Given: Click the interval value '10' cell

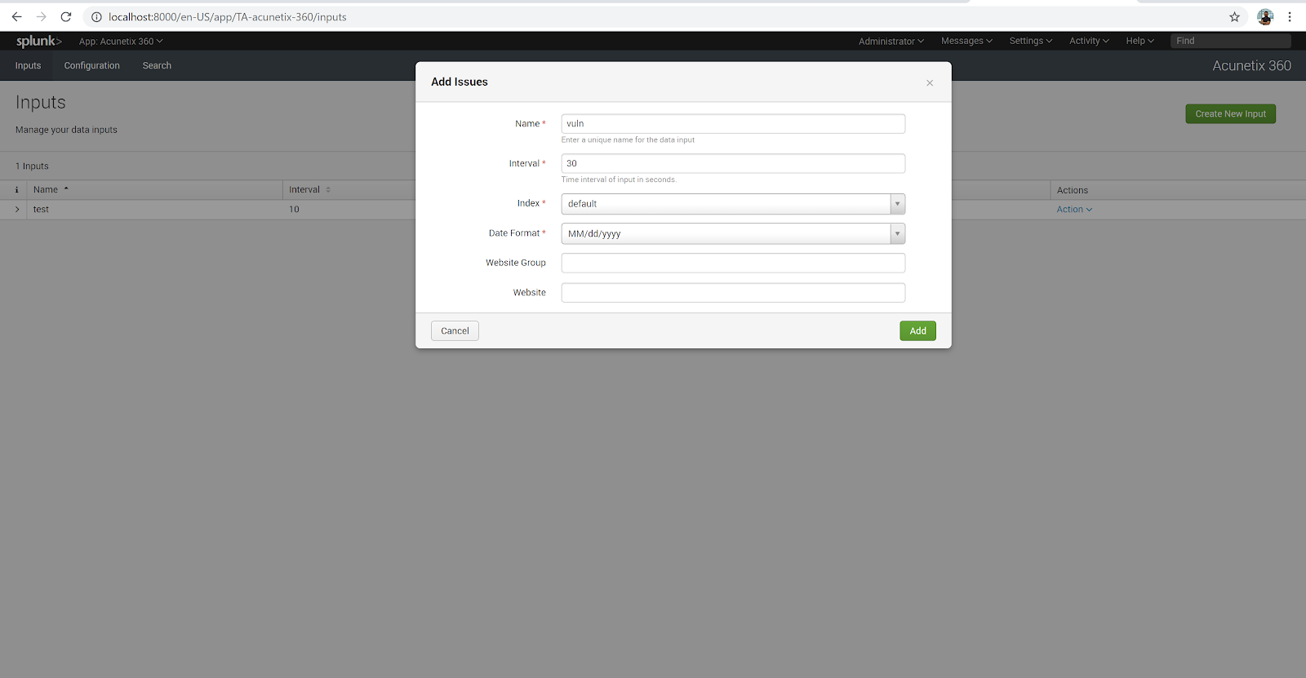Looking at the screenshot, I should click(294, 210).
